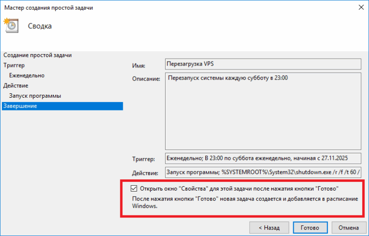Go back with the < Назад button
The height and width of the screenshot is (236, 369).
[269, 228]
